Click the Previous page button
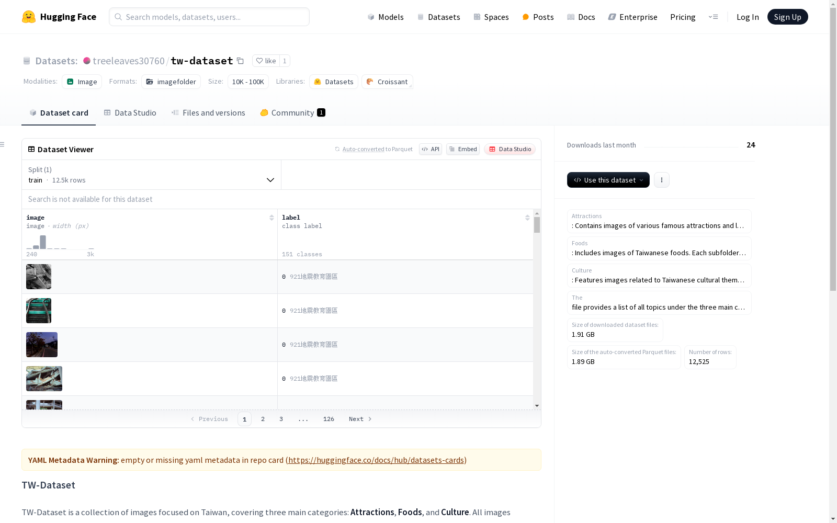This screenshot has height=523, width=837. (209, 419)
